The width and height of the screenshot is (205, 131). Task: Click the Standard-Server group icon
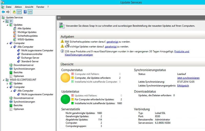[19, 61]
